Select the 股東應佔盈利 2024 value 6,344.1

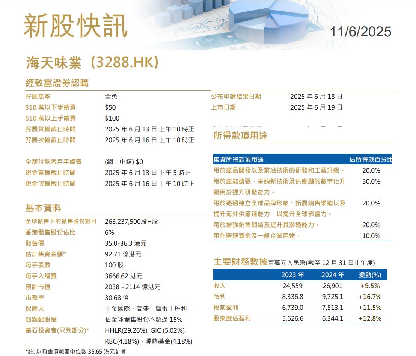(x=333, y=318)
